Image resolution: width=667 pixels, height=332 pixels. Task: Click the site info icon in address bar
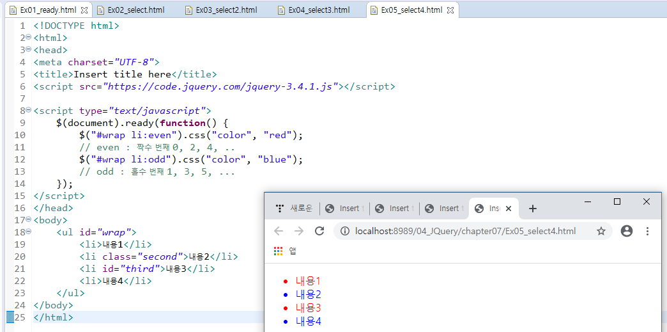pyautogui.click(x=346, y=231)
